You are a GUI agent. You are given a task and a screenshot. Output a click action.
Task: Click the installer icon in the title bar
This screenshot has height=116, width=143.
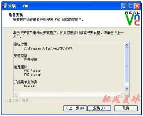coord(5,6)
